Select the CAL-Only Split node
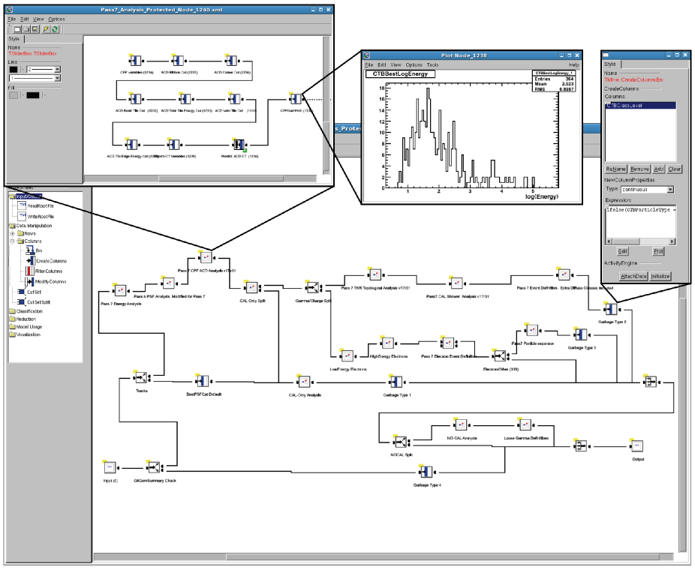 251,288
